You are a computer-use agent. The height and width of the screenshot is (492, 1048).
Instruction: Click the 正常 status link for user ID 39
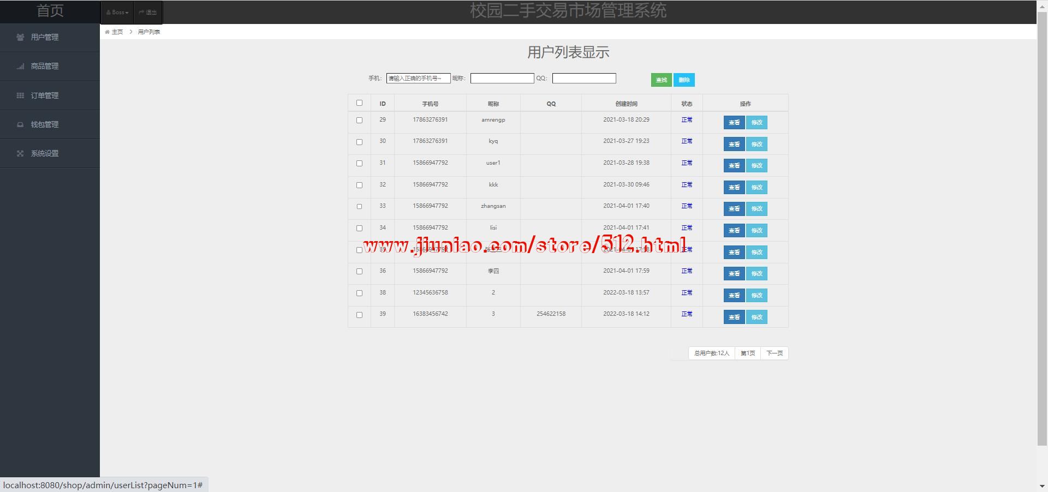tap(687, 314)
